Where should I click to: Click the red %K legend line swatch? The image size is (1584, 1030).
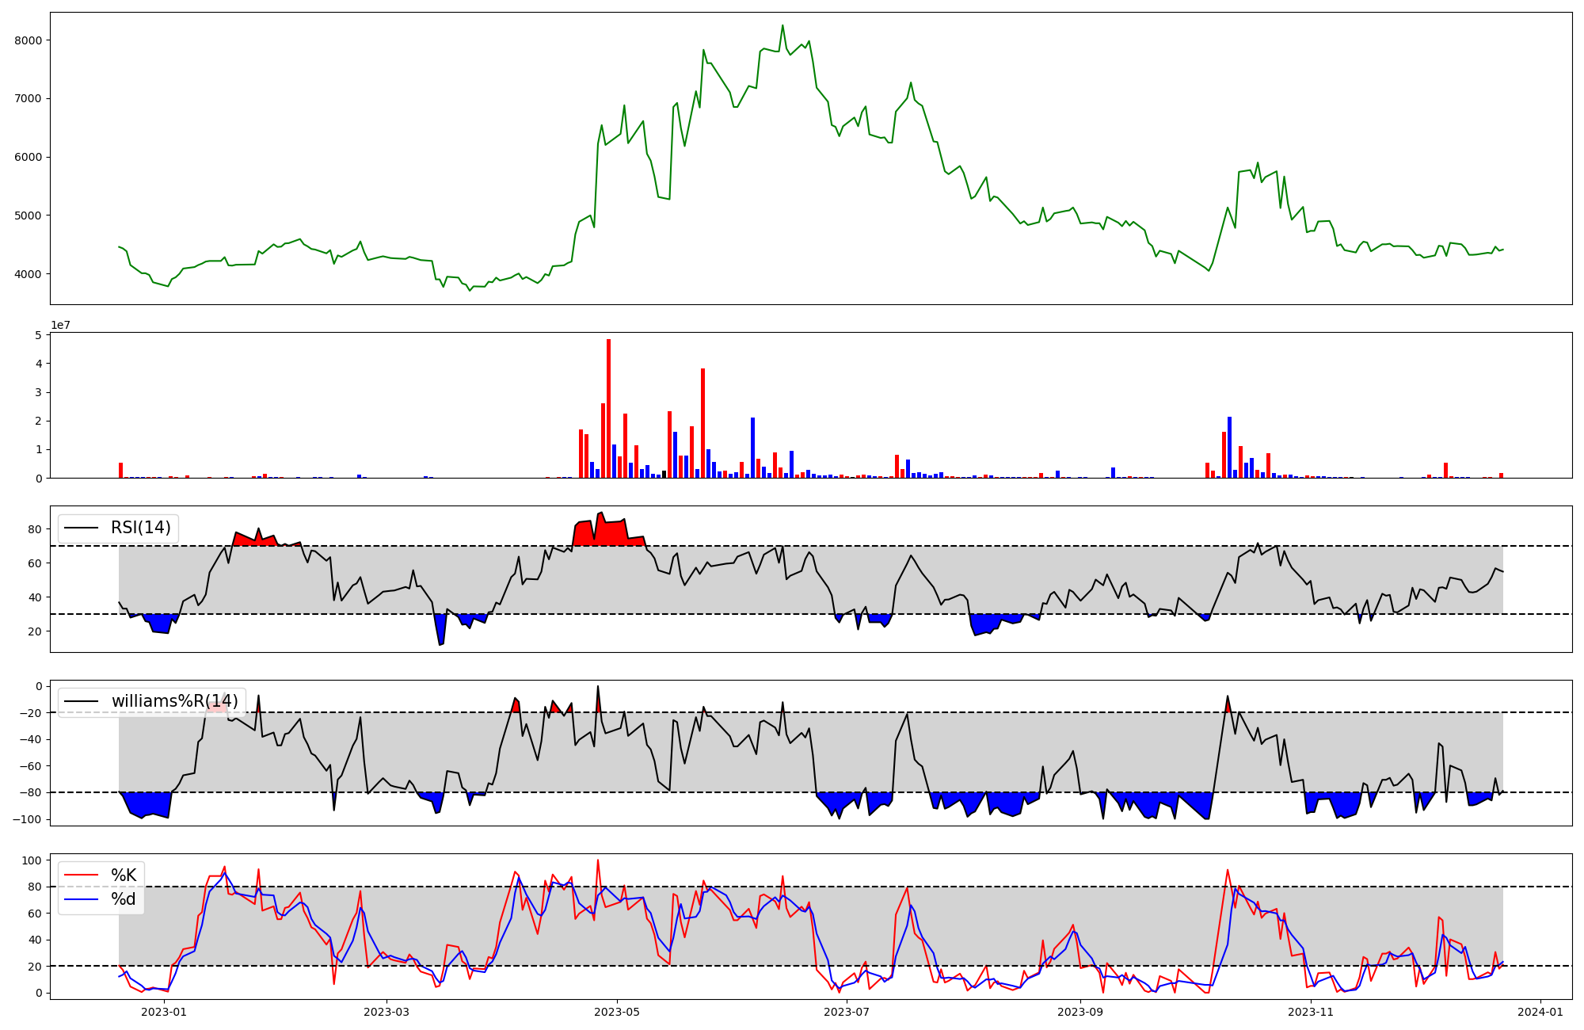pos(82,875)
